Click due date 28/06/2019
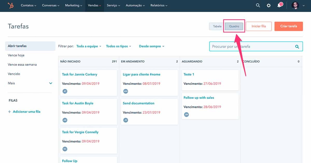The image size is (311, 163). tap(212, 107)
